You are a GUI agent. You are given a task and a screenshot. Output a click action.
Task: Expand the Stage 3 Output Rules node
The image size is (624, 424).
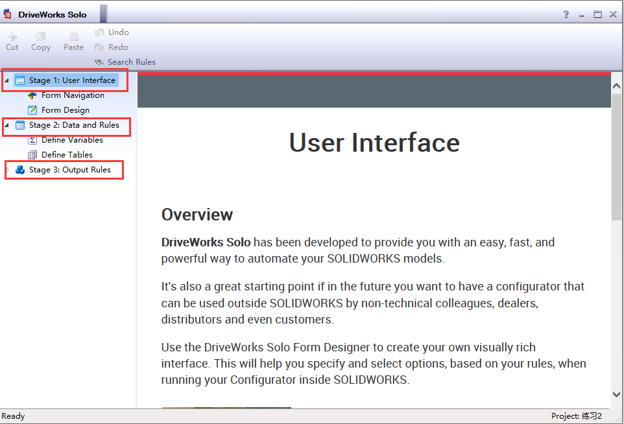click(x=7, y=170)
